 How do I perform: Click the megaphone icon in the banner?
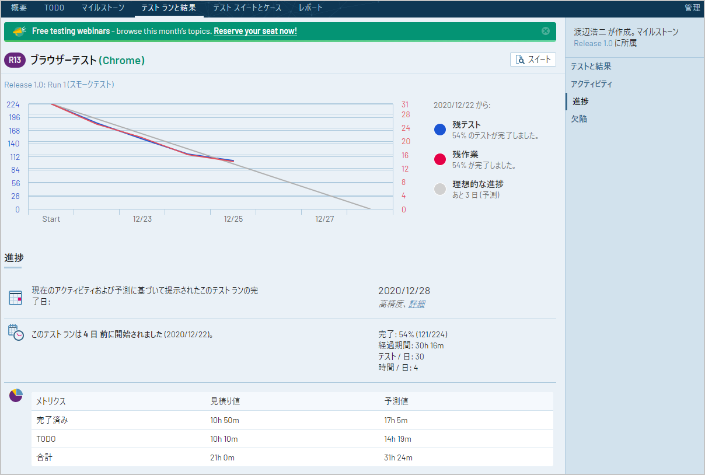pyautogui.click(x=19, y=31)
